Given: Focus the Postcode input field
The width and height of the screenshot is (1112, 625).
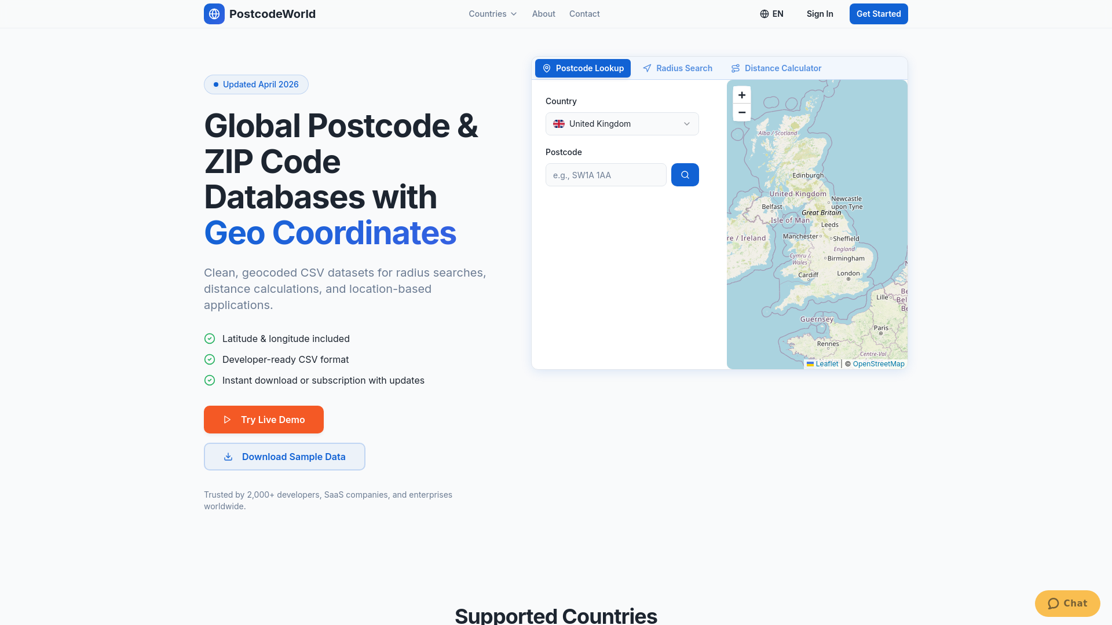Looking at the screenshot, I should (x=606, y=175).
